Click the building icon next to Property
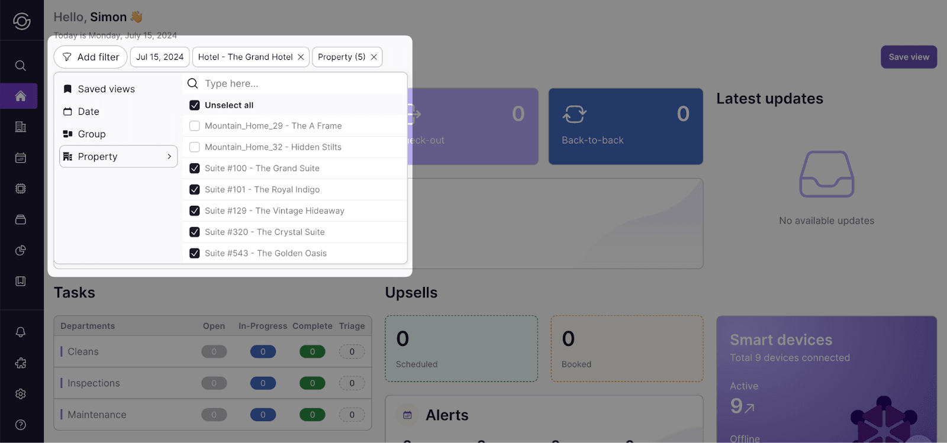 pos(67,156)
